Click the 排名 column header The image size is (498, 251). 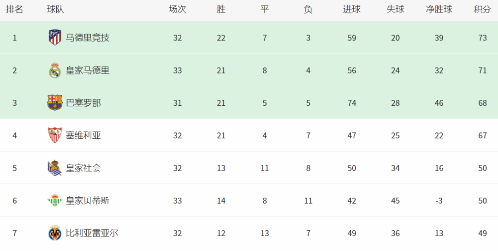(15, 10)
